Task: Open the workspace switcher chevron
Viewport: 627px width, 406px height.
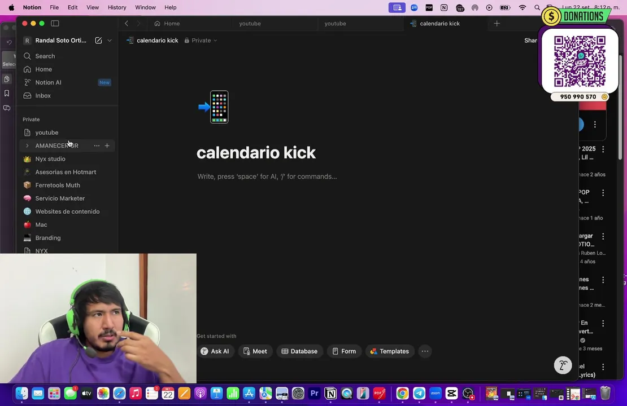Action: pyautogui.click(x=110, y=41)
